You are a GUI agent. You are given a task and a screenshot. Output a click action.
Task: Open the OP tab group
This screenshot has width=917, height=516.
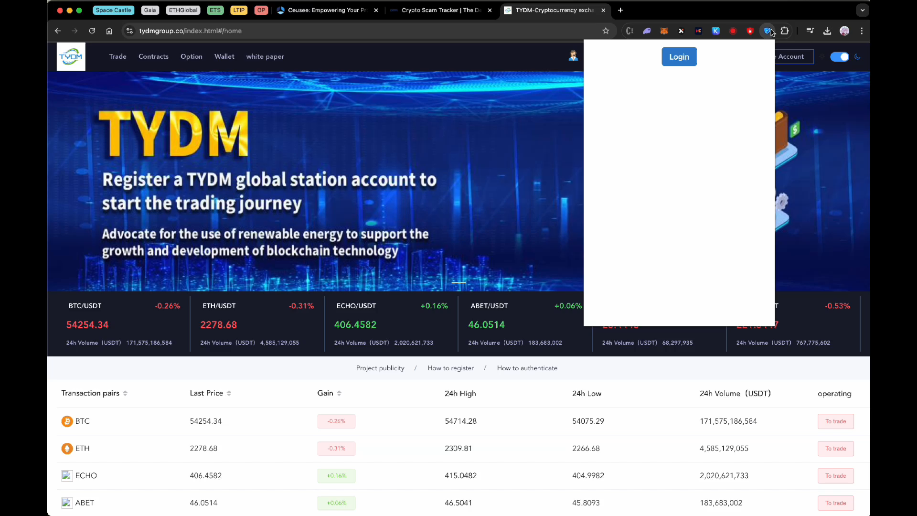tap(261, 10)
